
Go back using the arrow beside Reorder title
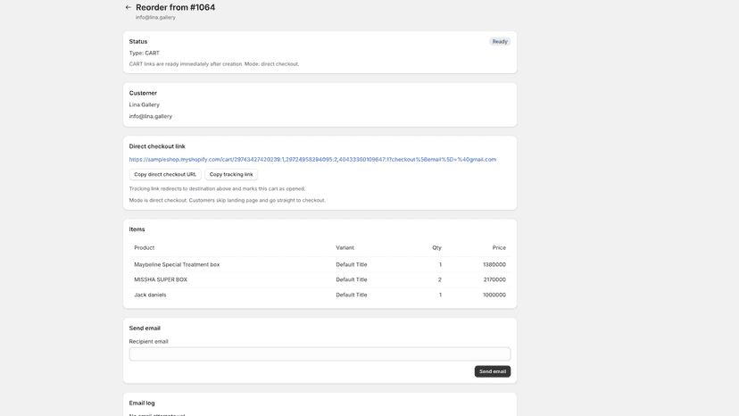coord(129,7)
